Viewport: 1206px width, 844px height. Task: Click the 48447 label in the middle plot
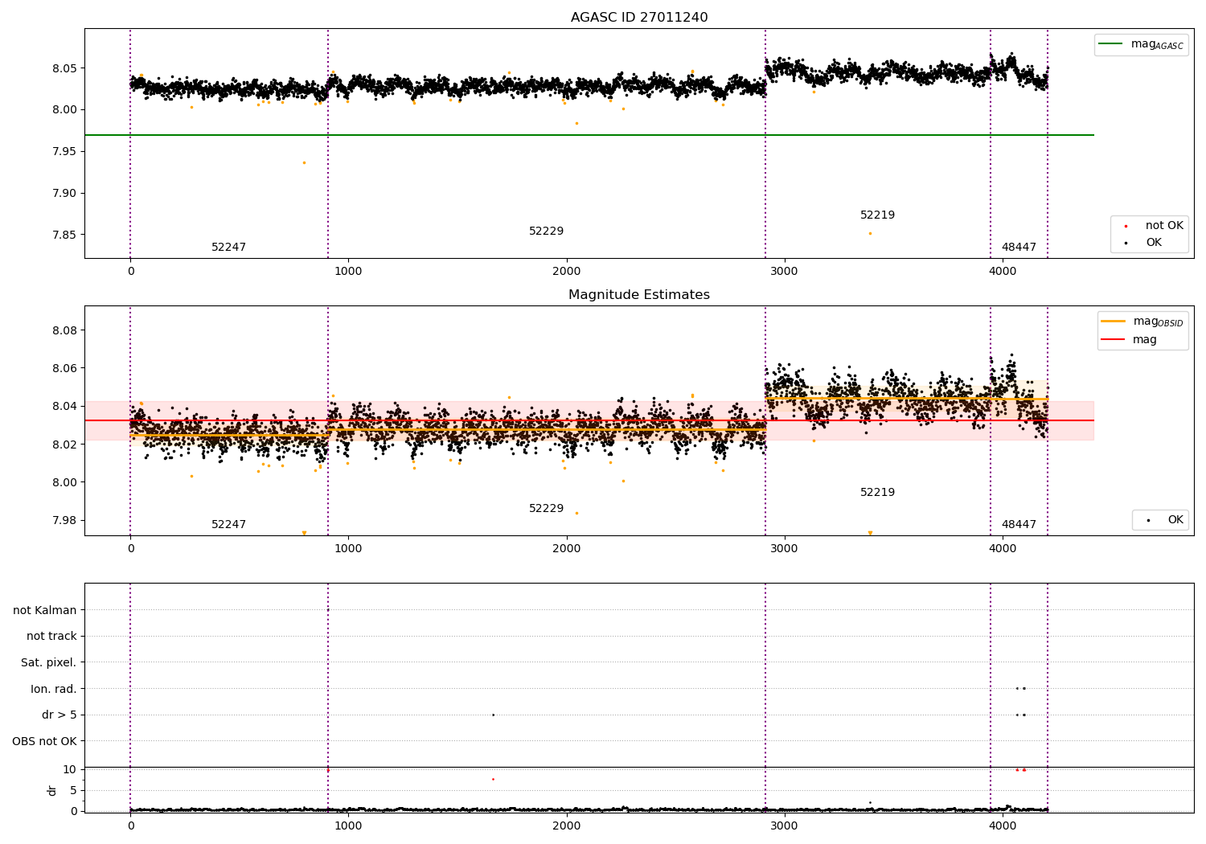[x=1019, y=525]
